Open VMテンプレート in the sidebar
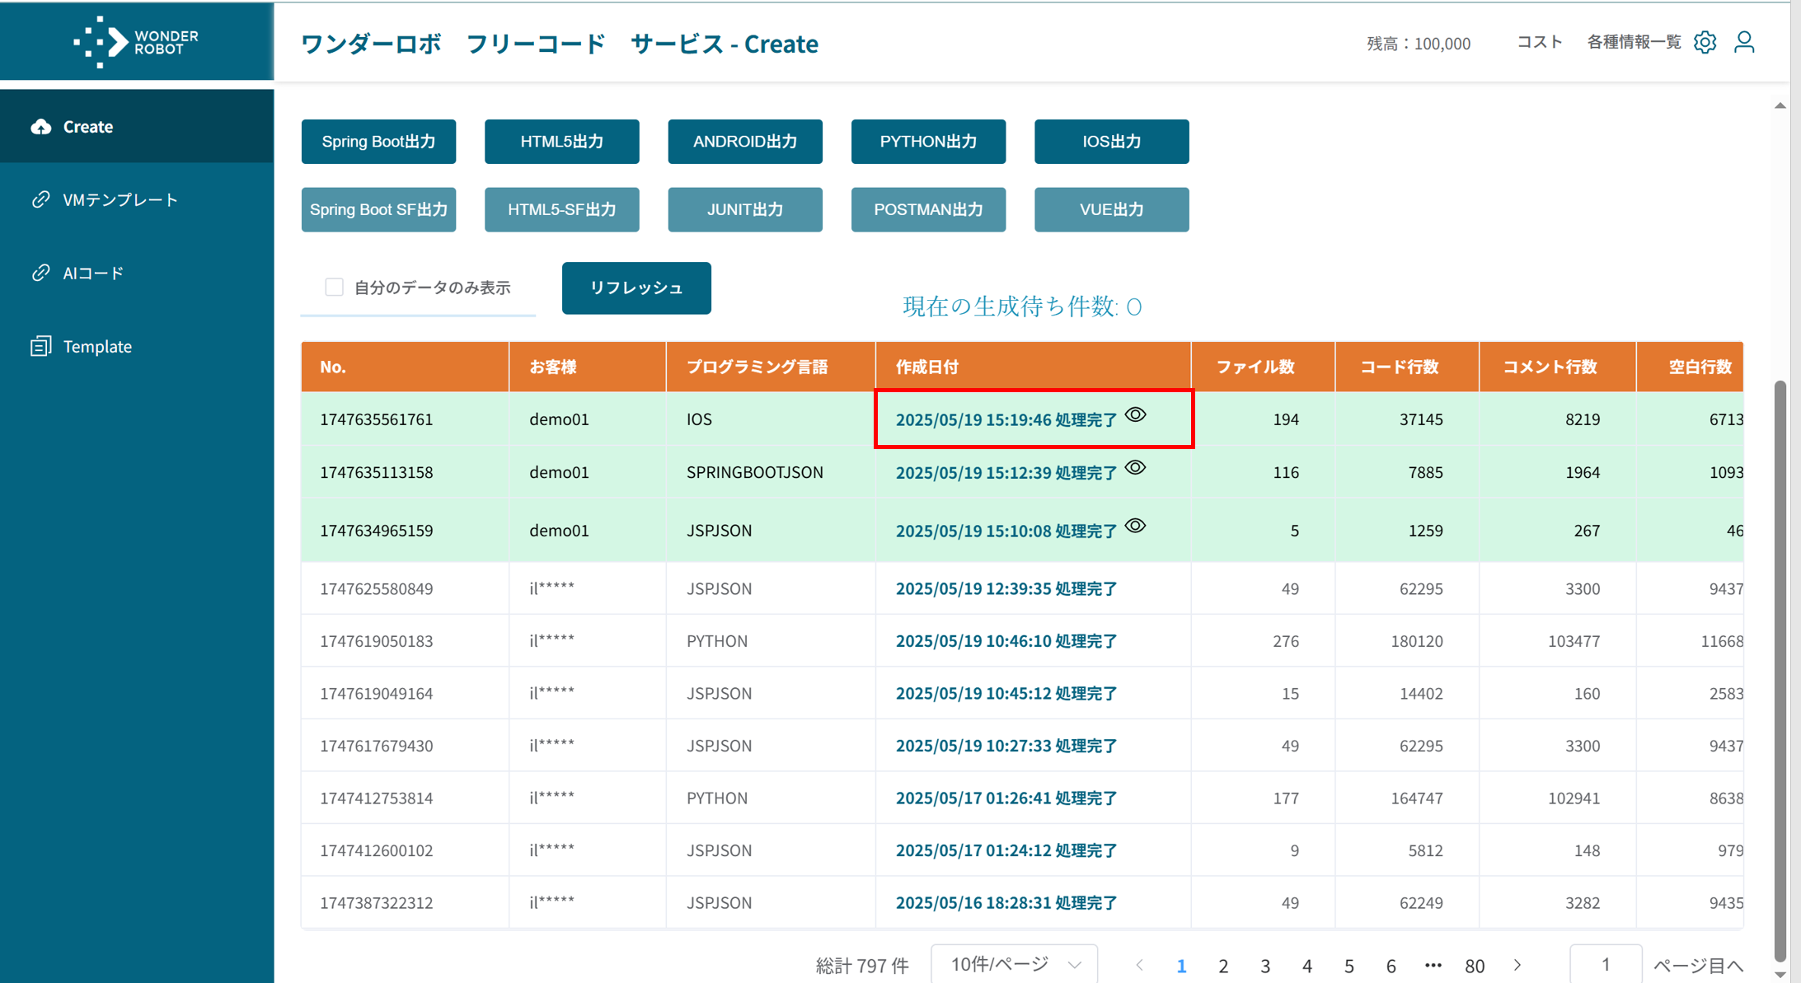This screenshot has height=983, width=1801. [x=137, y=199]
